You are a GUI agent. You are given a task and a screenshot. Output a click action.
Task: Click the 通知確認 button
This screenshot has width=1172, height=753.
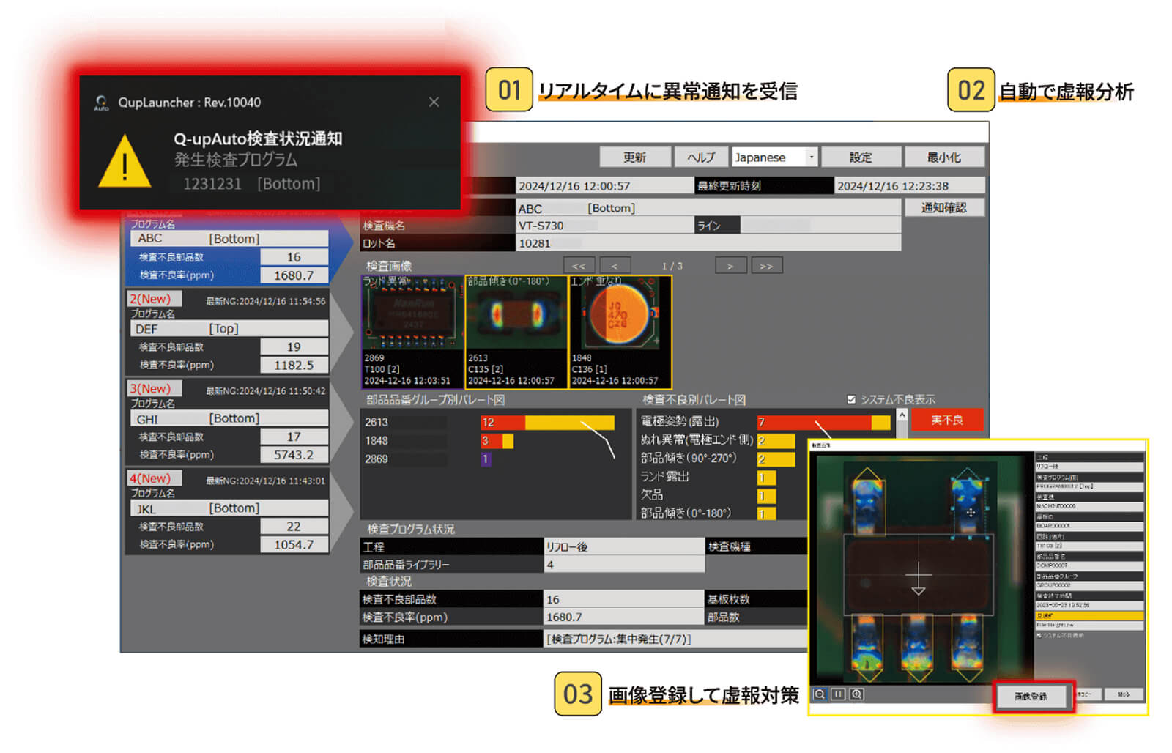click(943, 208)
